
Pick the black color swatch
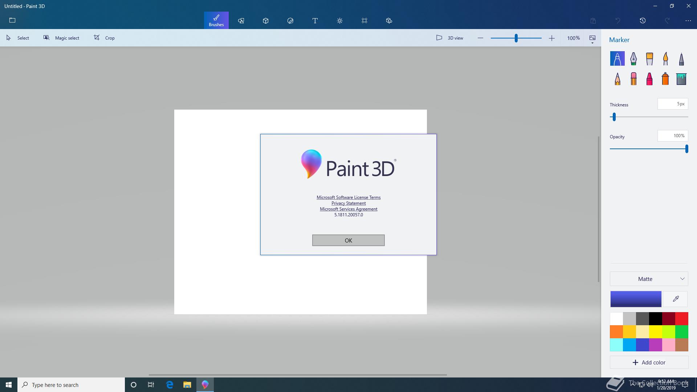pyautogui.click(x=656, y=319)
